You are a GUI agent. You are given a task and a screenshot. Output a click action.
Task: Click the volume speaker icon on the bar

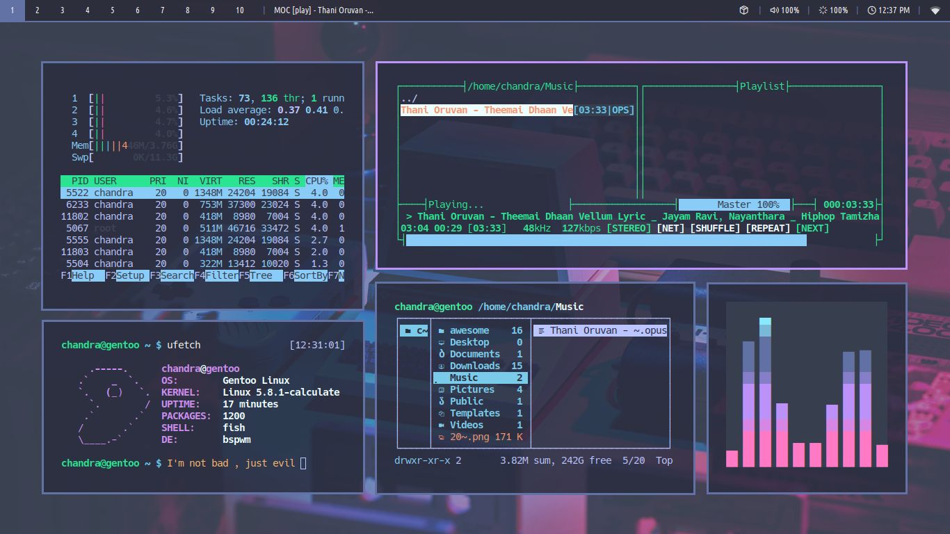(774, 10)
